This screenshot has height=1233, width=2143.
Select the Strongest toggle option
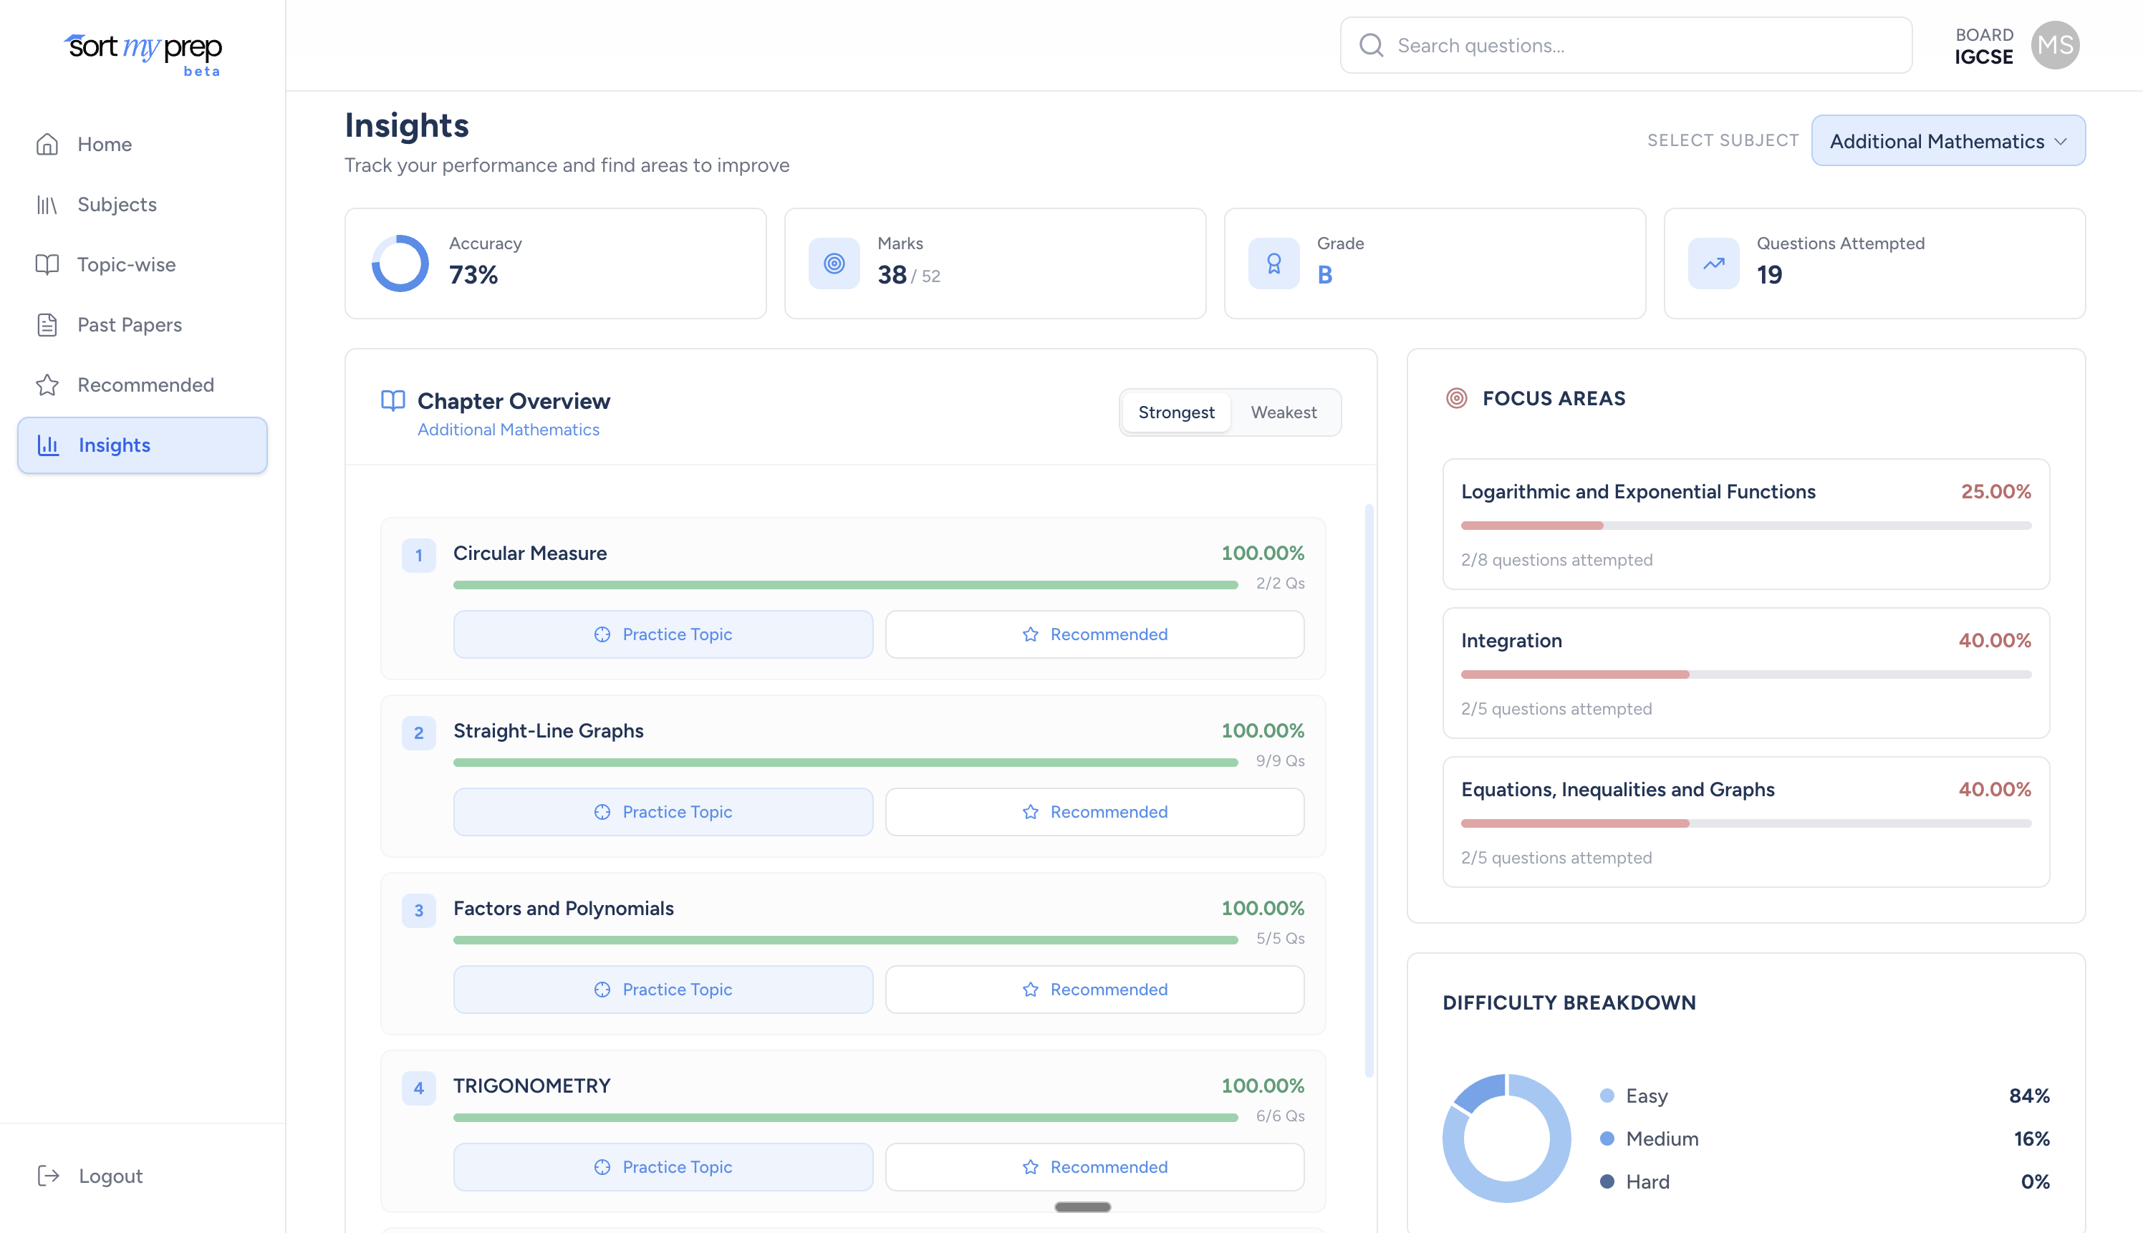1175,412
